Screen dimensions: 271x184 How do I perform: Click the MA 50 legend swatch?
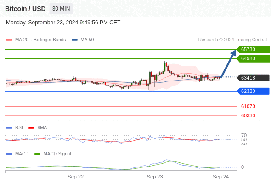(74, 40)
